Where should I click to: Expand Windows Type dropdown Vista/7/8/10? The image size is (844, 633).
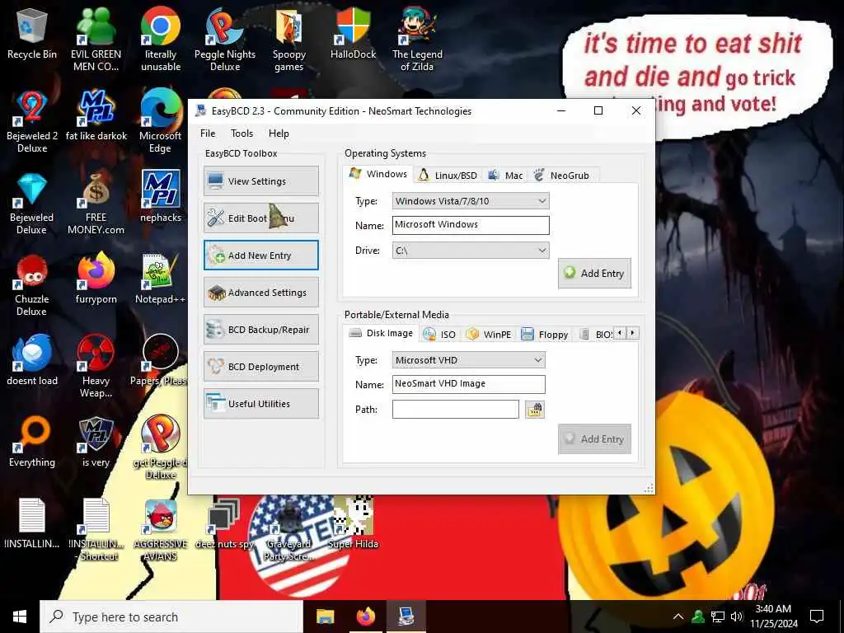coord(471,201)
